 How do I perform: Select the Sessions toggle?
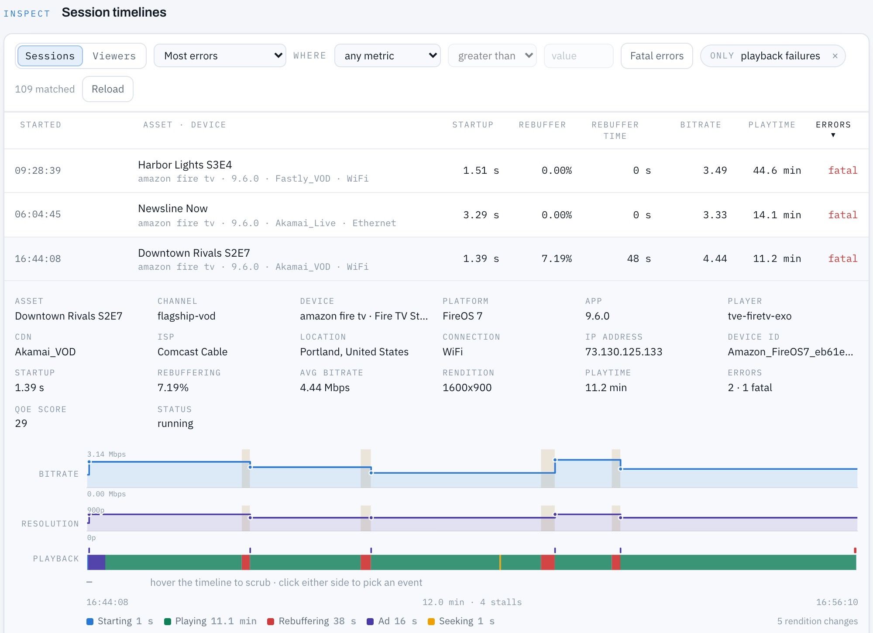click(x=50, y=56)
